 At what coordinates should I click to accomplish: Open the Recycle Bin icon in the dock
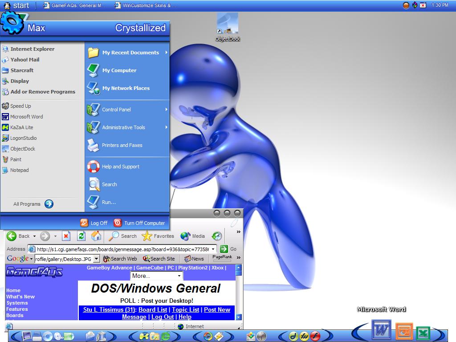pos(101,336)
